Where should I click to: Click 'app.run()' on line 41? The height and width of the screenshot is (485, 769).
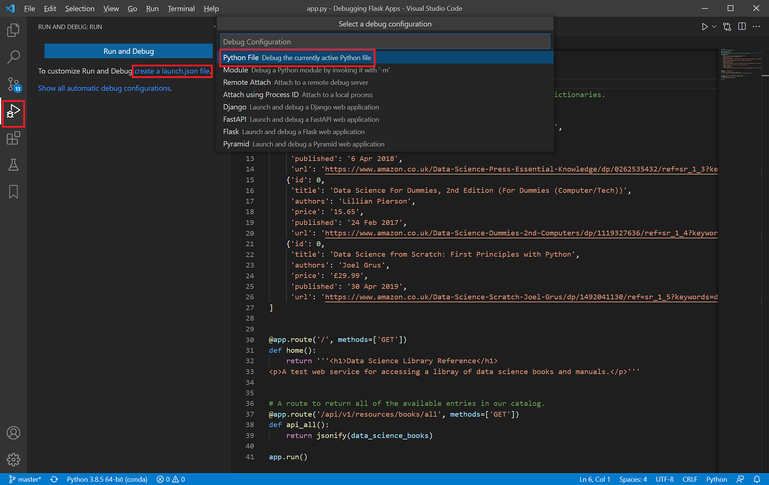(x=288, y=457)
